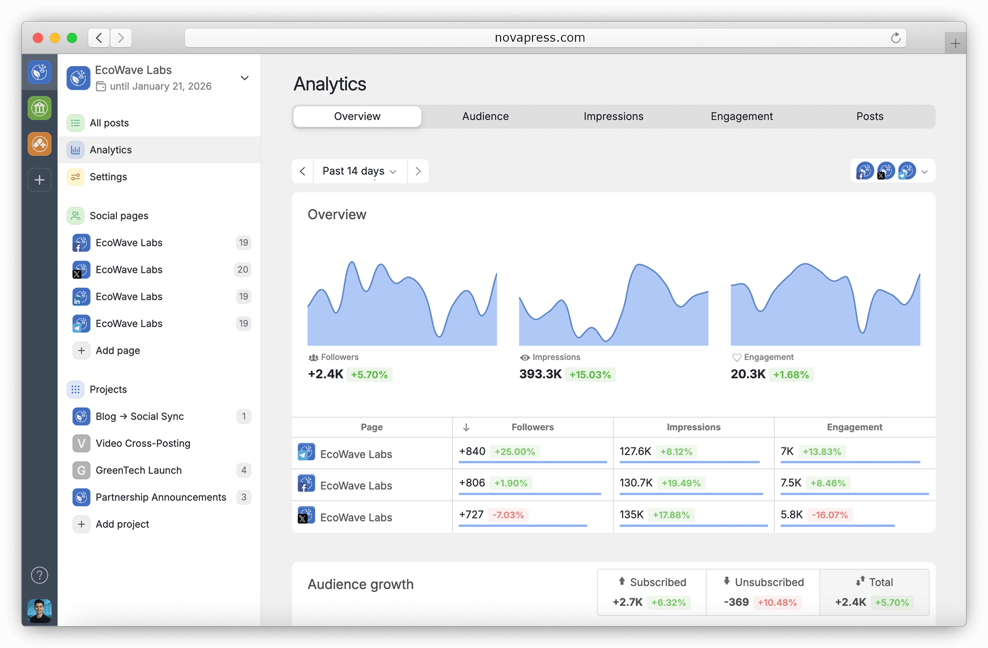988x648 pixels.
Task: Expand the social pages filter dropdown
Action: click(x=924, y=172)
